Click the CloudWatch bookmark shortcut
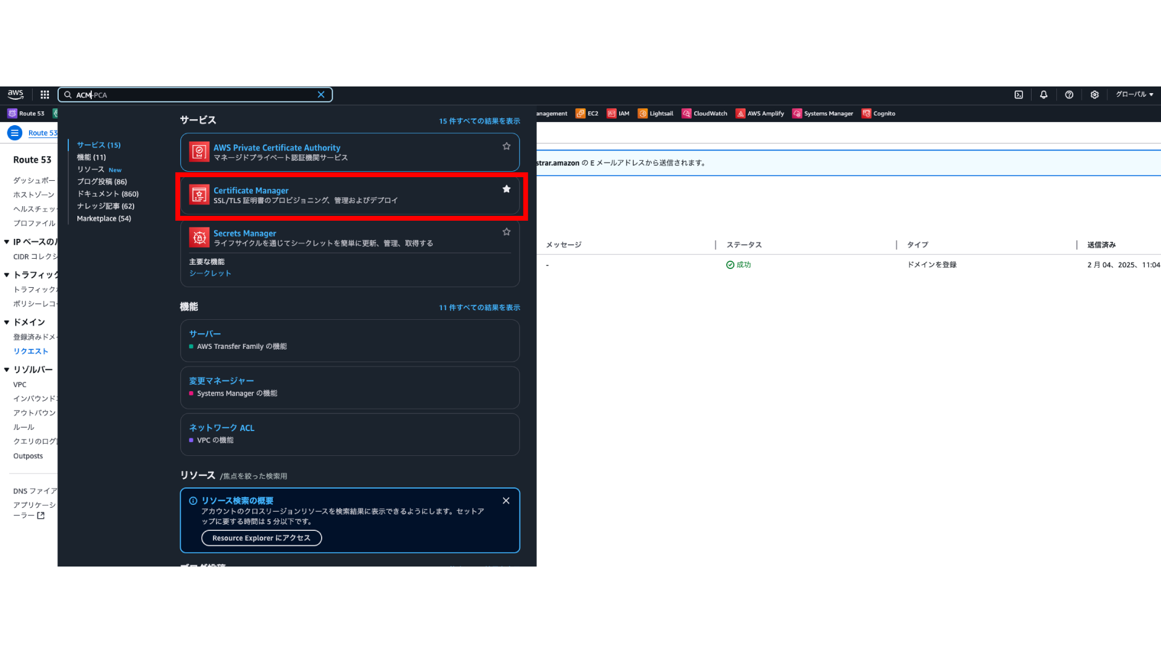This screenshot has width=1161, height=653. [x=704, y=113]
